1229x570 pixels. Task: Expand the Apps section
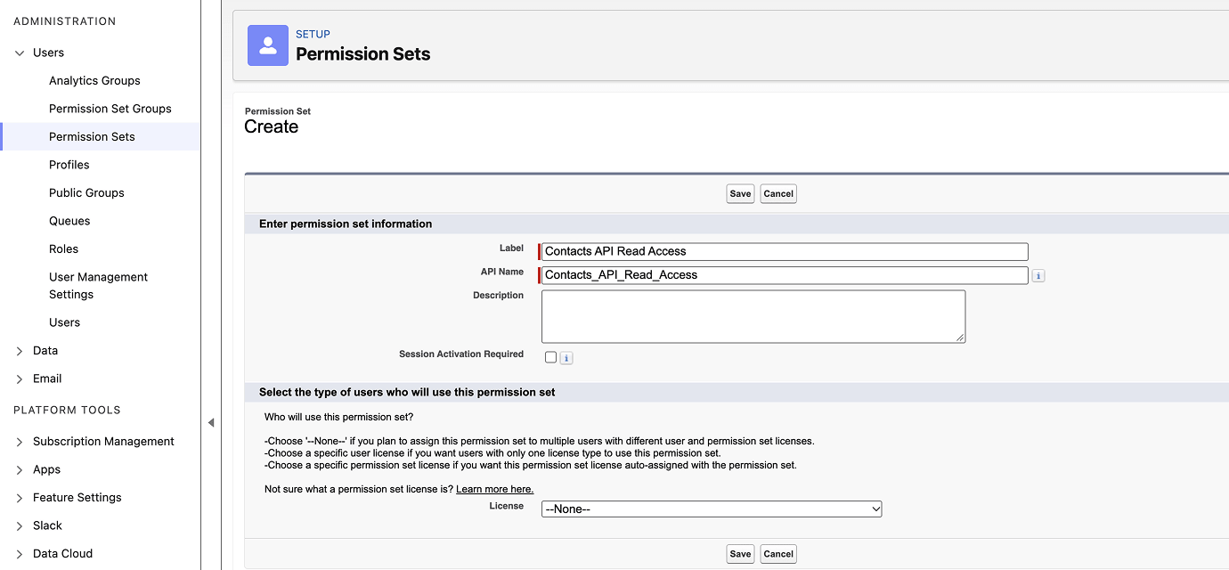point(20,469)
